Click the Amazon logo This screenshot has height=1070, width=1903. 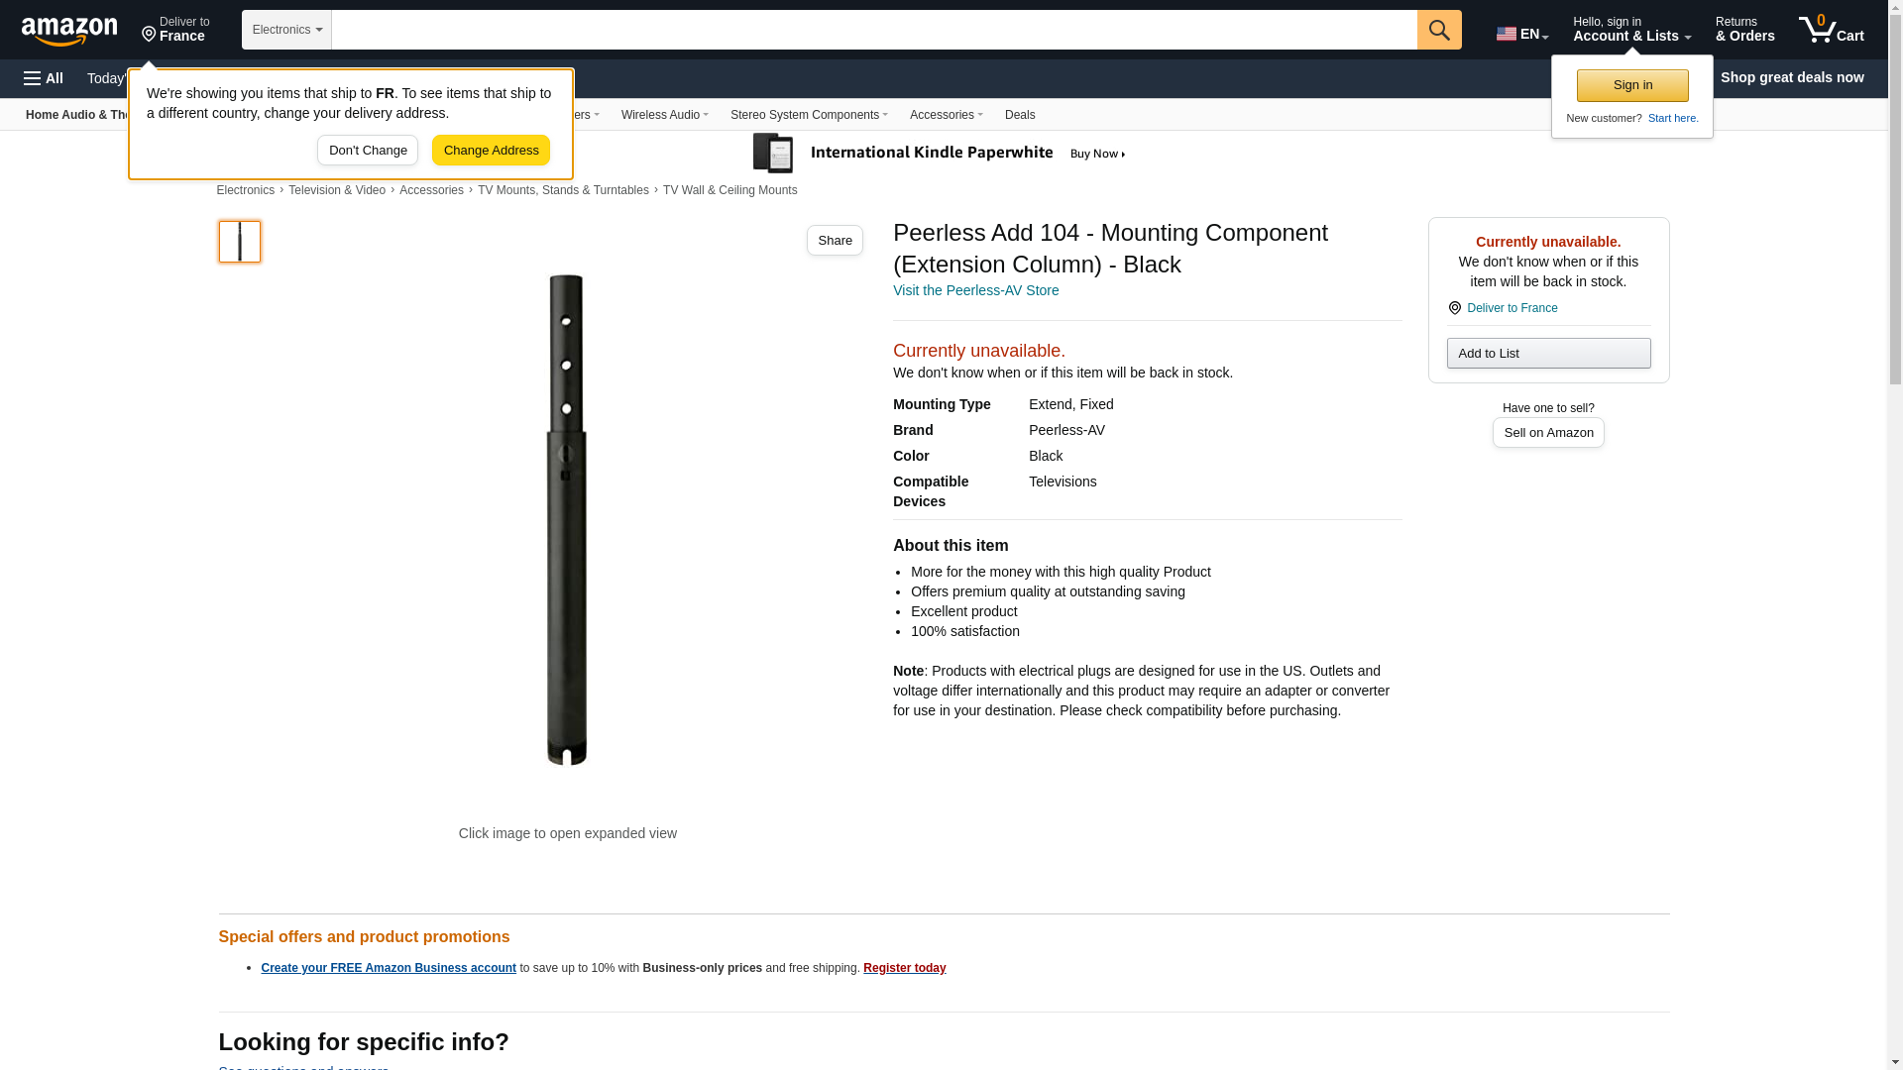coord(69,31)
